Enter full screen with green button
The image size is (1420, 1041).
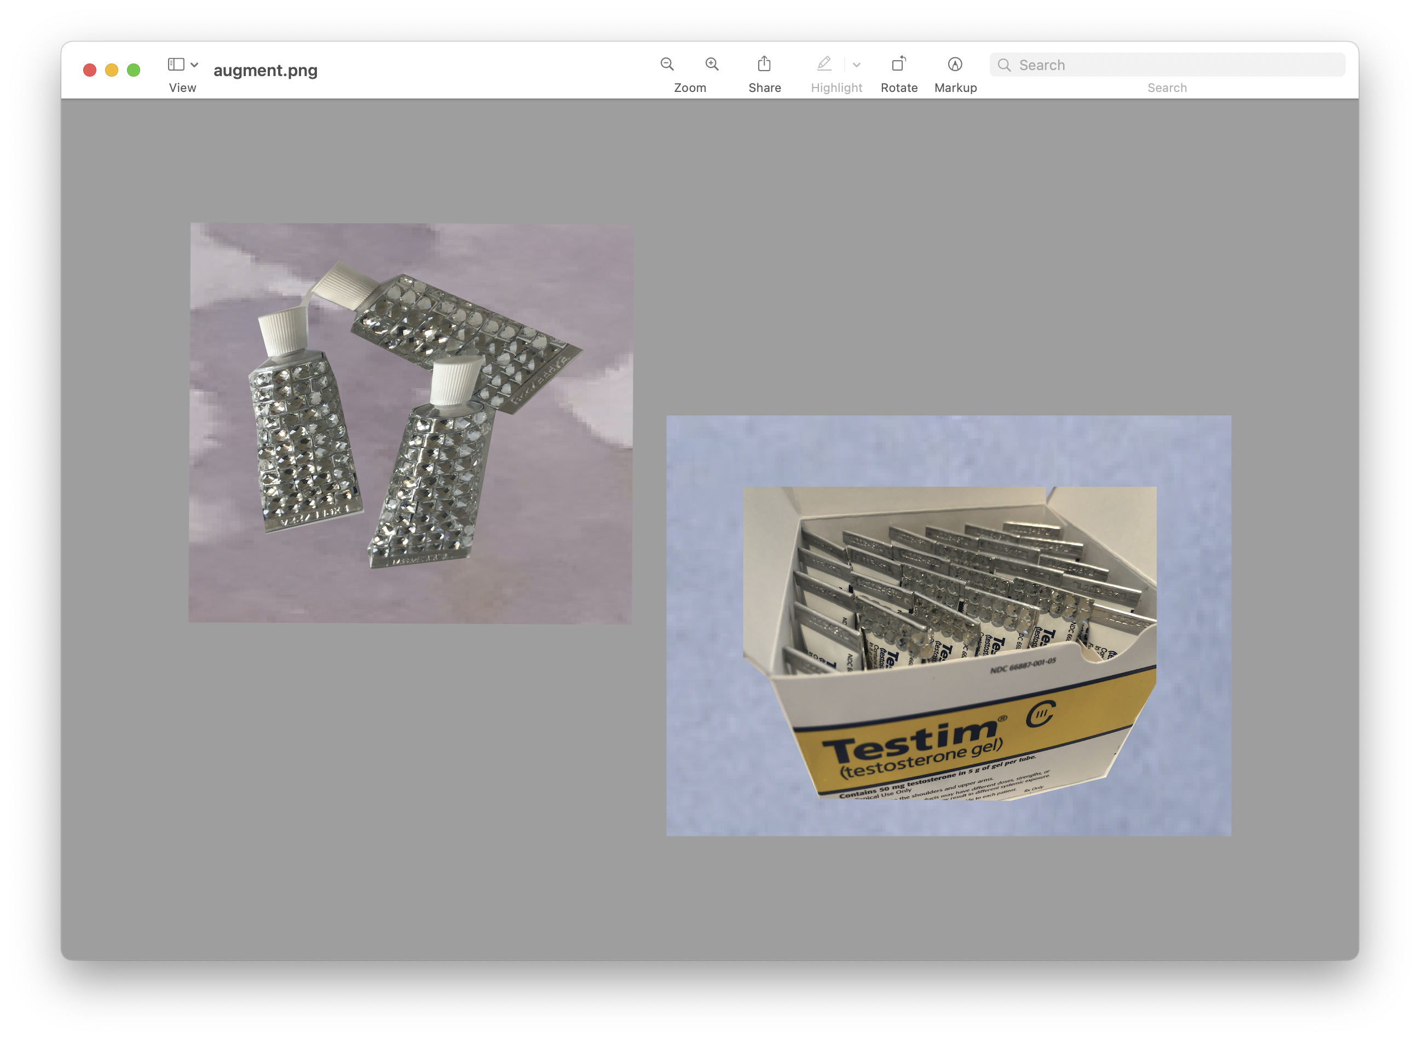[x=134, y=70]
